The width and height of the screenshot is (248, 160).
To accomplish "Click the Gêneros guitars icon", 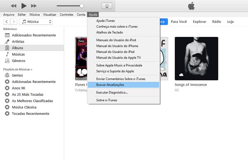I will (x=7, y=61).
